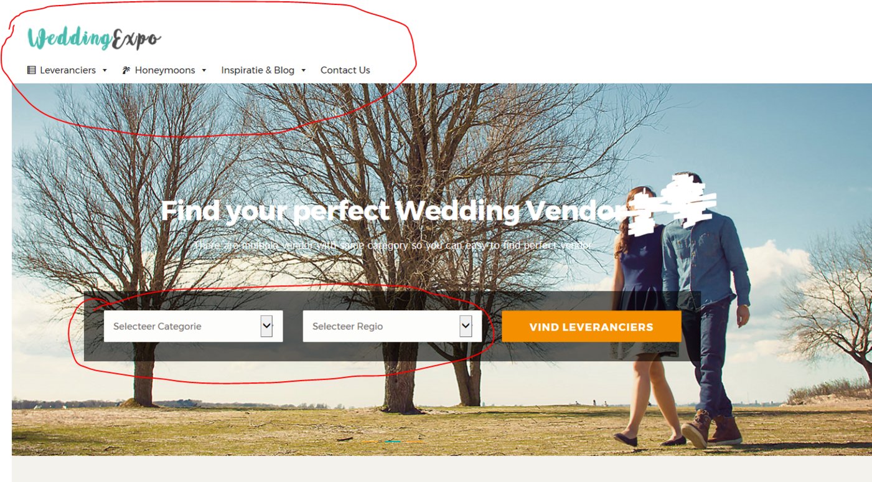Screen dimensions: 872x482
Task: Click the WeddingExpo logo
Action: tap(94, 39)
